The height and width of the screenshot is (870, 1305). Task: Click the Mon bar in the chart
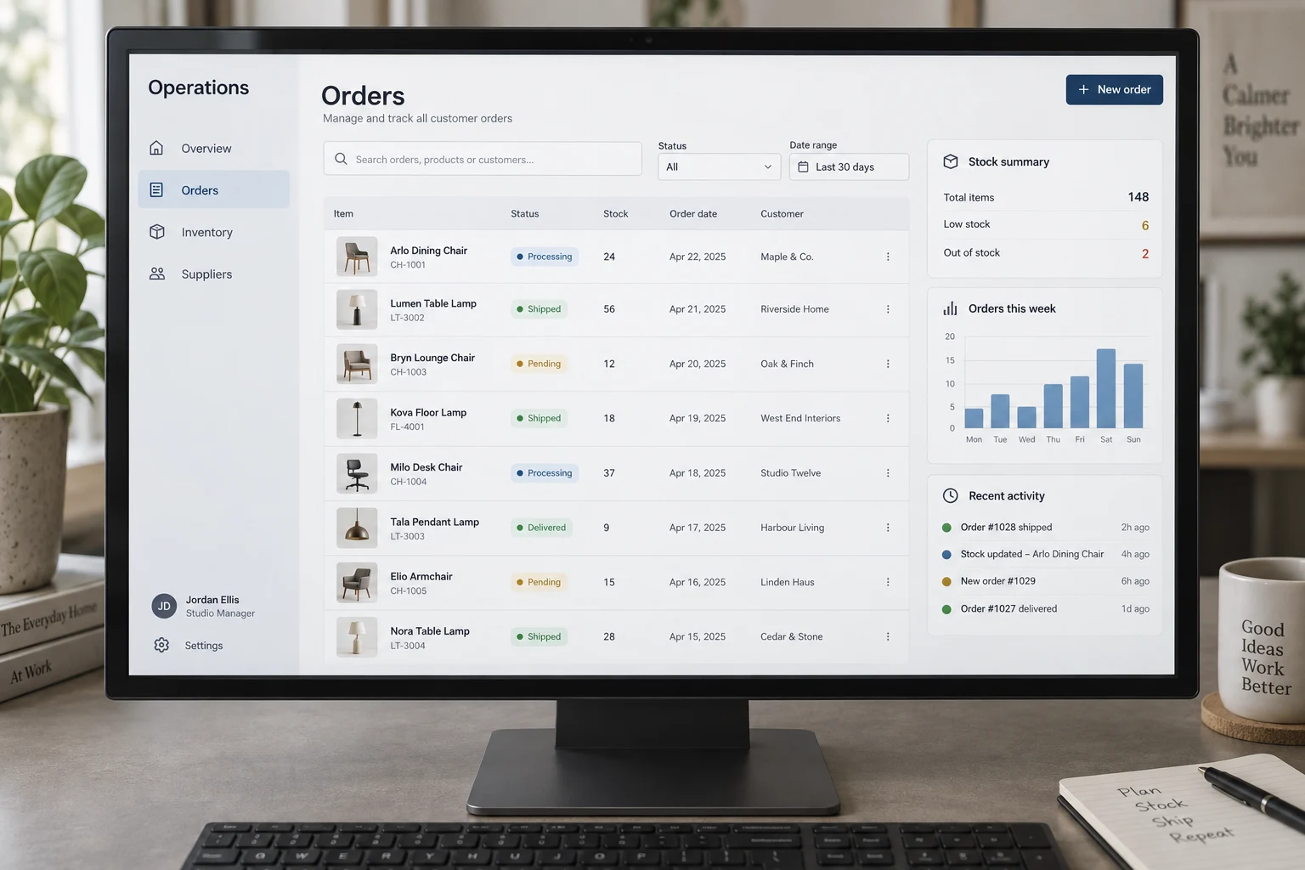tap(974, 418)
